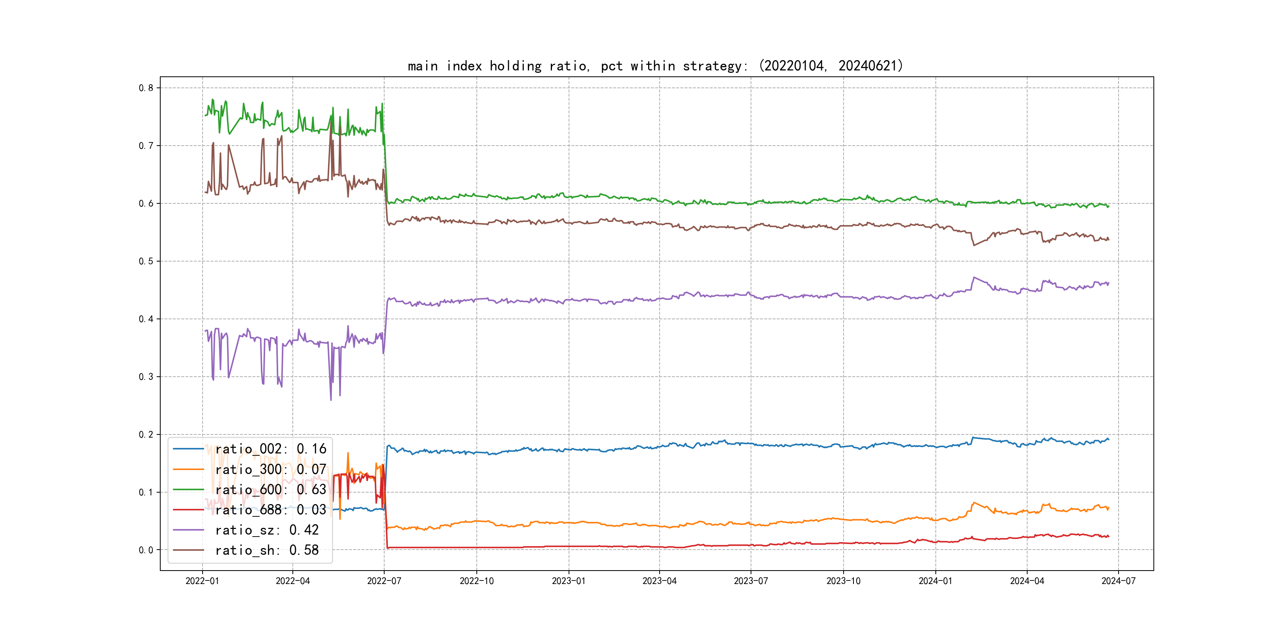Click the legend label 'ratio_002: 0.16'
The image size is (1282, 641).
coord(271,449)
